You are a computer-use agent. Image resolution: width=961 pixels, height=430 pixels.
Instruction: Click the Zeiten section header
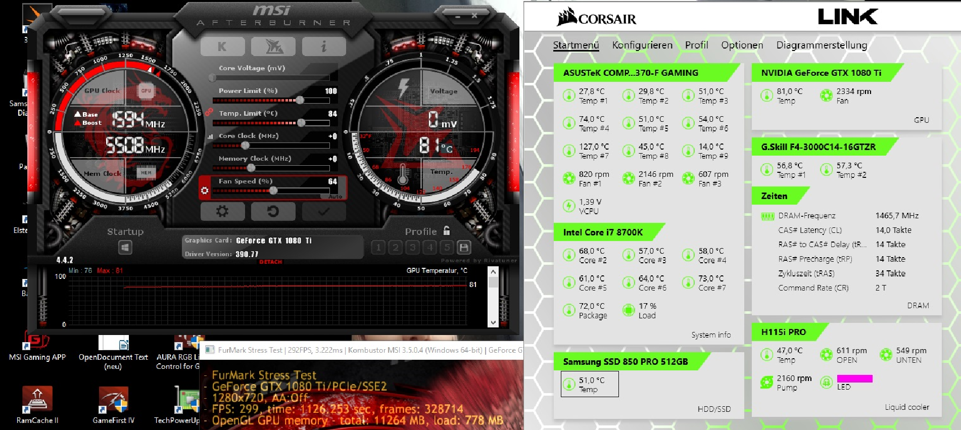coord(780,196)
